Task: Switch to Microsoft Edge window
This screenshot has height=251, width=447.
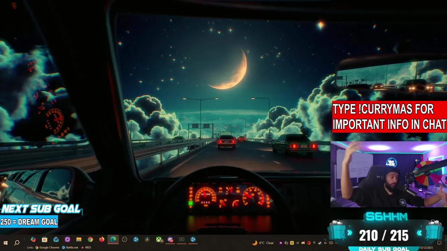Action: pos(113,239)
